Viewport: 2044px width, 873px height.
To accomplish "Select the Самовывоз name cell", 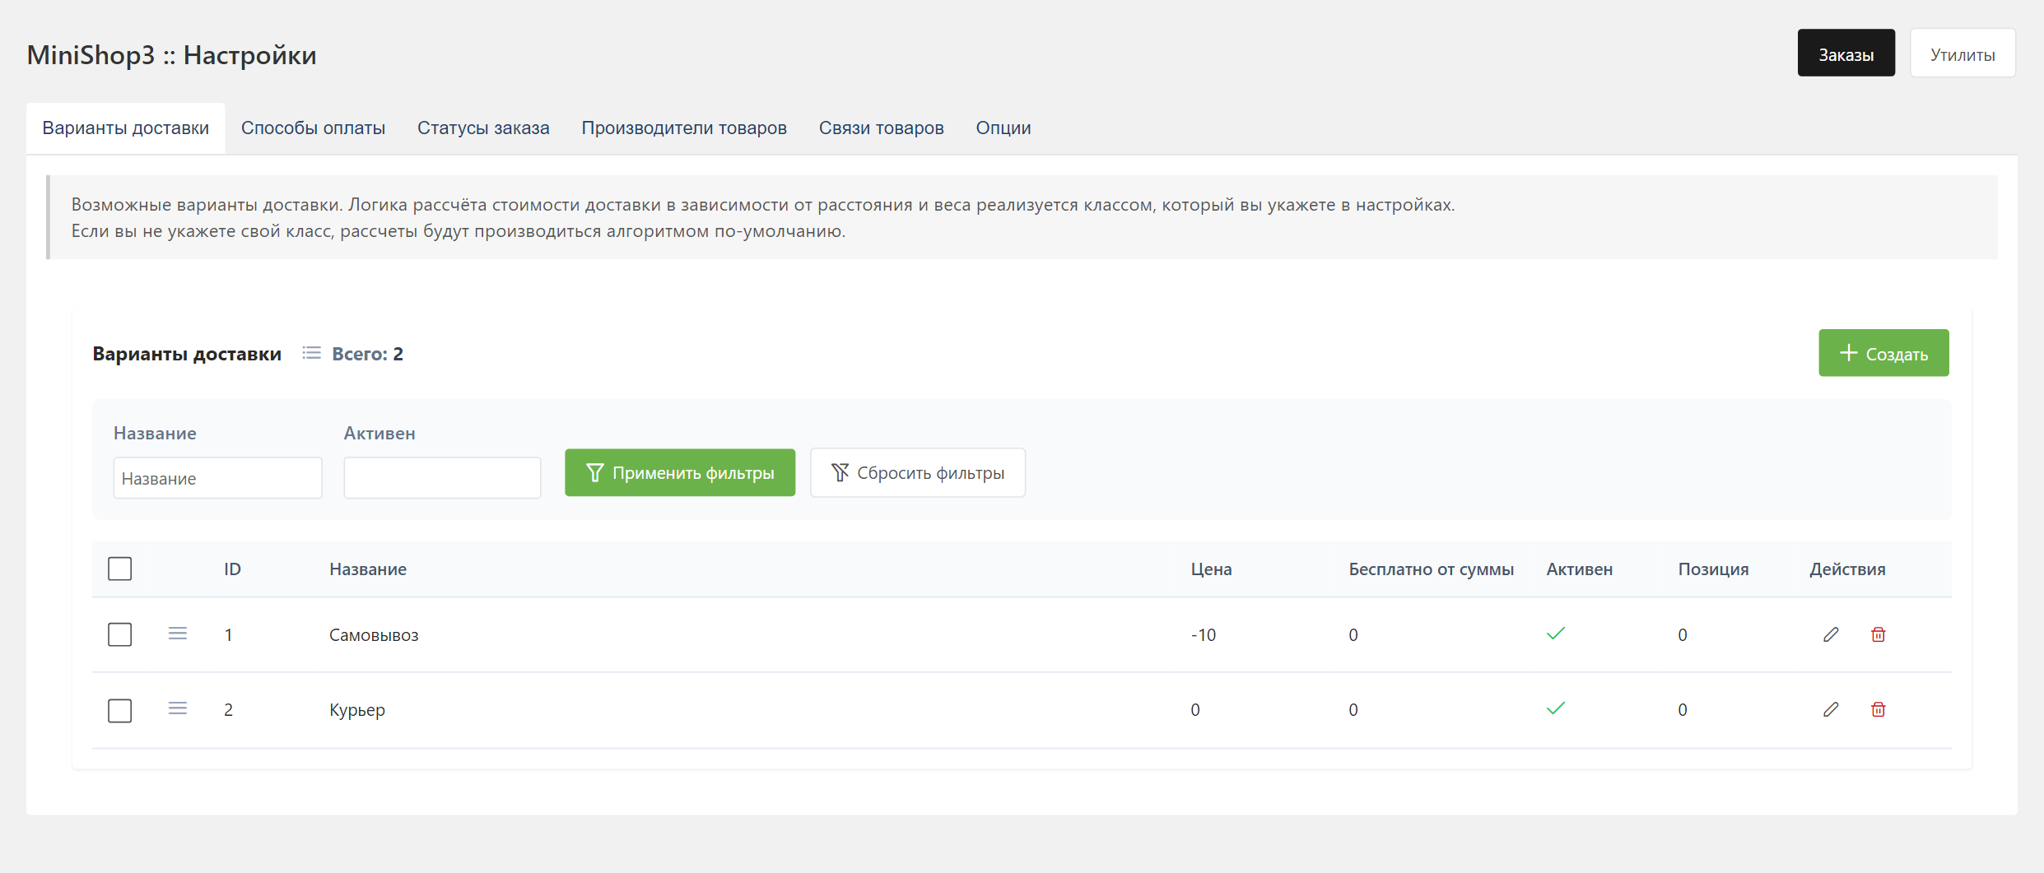I will 374,635.
